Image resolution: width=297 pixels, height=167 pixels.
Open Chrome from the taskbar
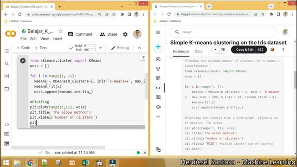[x=31, y=163]
